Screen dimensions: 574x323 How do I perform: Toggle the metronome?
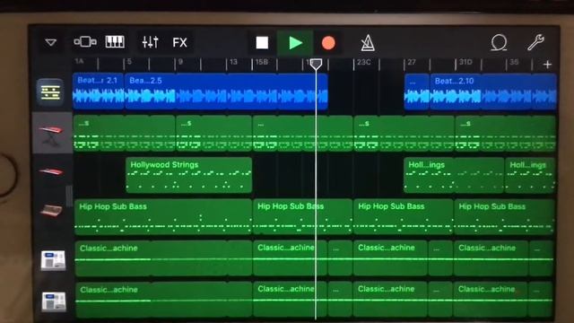(x=367, y=43)
